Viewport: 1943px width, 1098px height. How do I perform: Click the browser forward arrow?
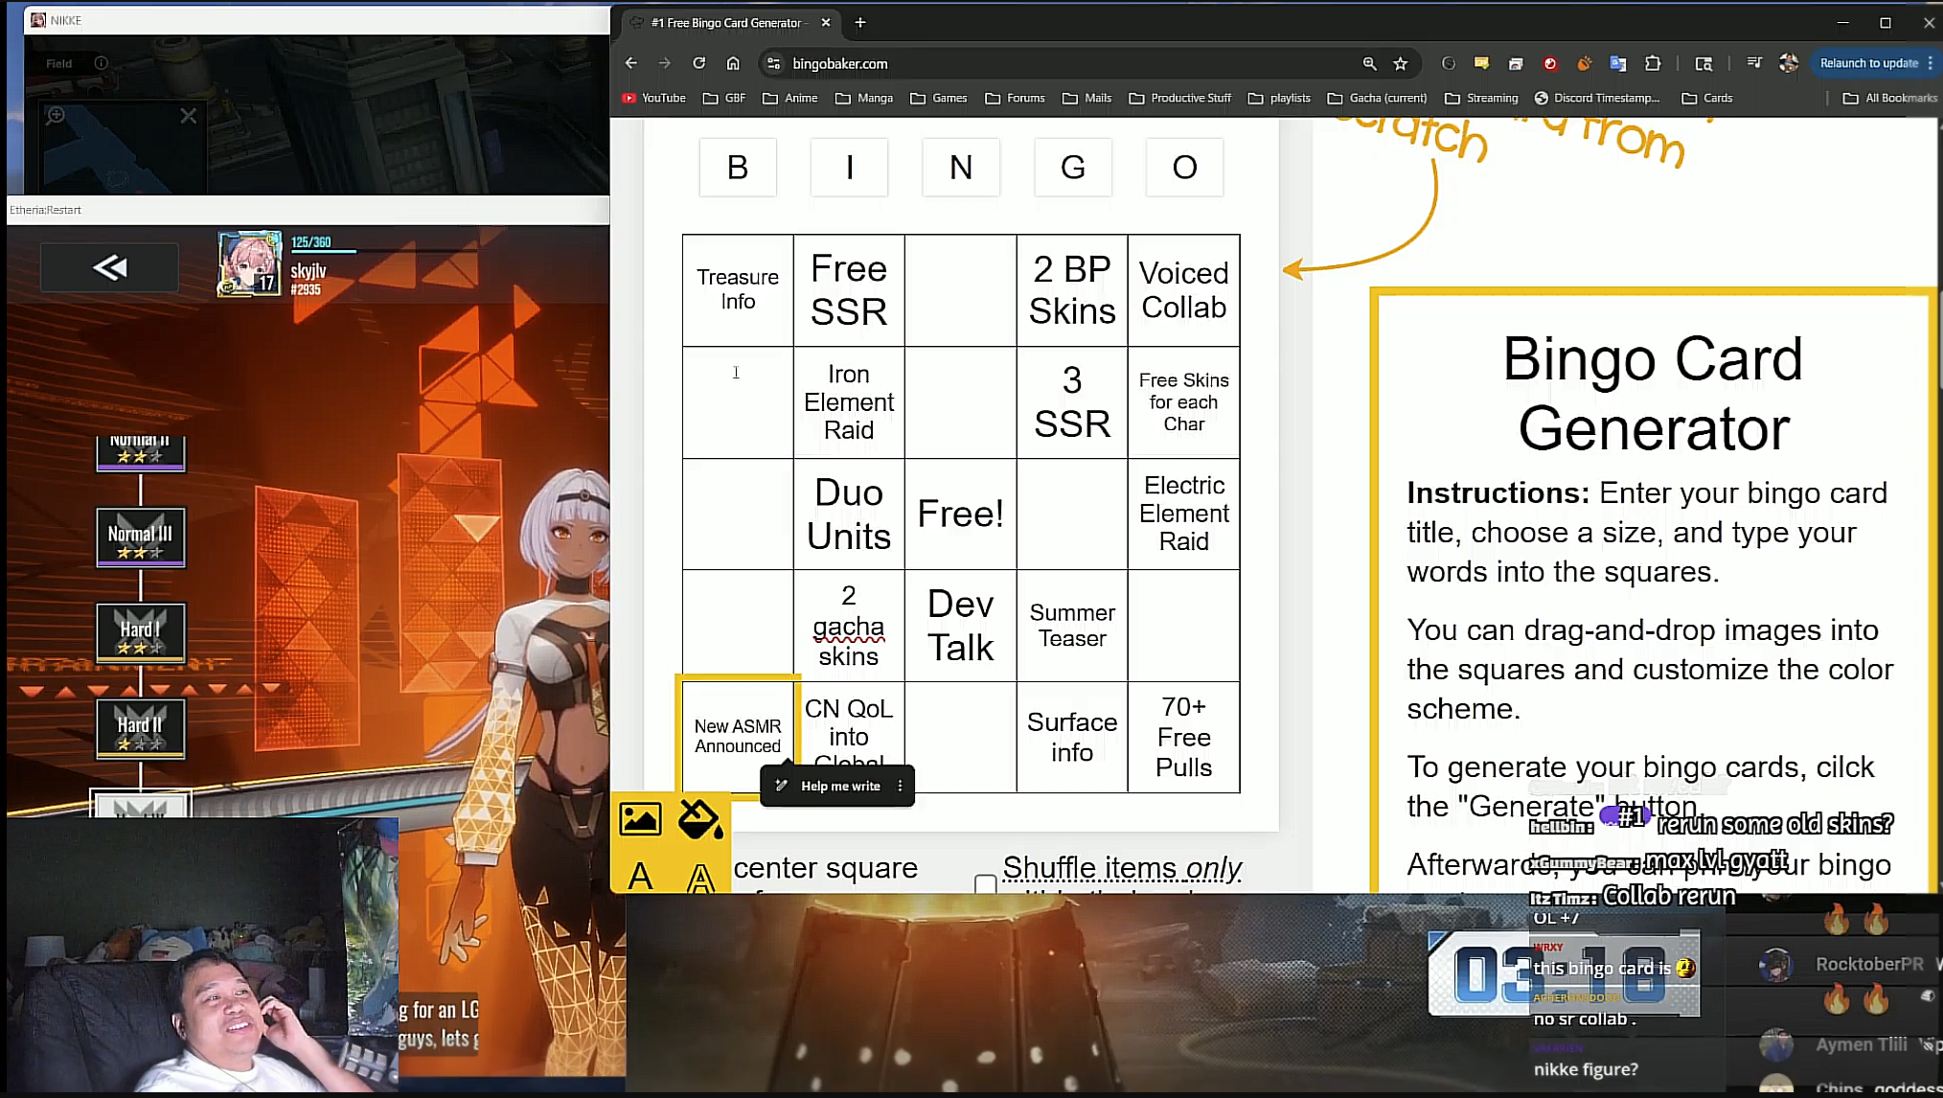(665, 63)
